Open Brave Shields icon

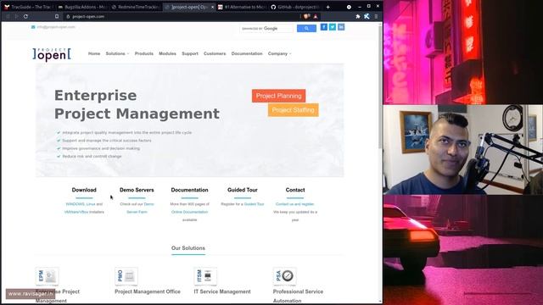[306, 16]
